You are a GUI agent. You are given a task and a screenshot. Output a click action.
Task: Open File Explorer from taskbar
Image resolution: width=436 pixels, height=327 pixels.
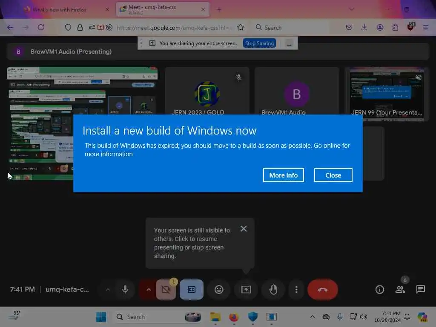pos(215,317)
